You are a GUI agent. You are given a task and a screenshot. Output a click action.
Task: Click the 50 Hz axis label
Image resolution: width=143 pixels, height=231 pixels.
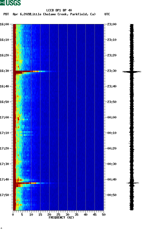tap(104, 215)
